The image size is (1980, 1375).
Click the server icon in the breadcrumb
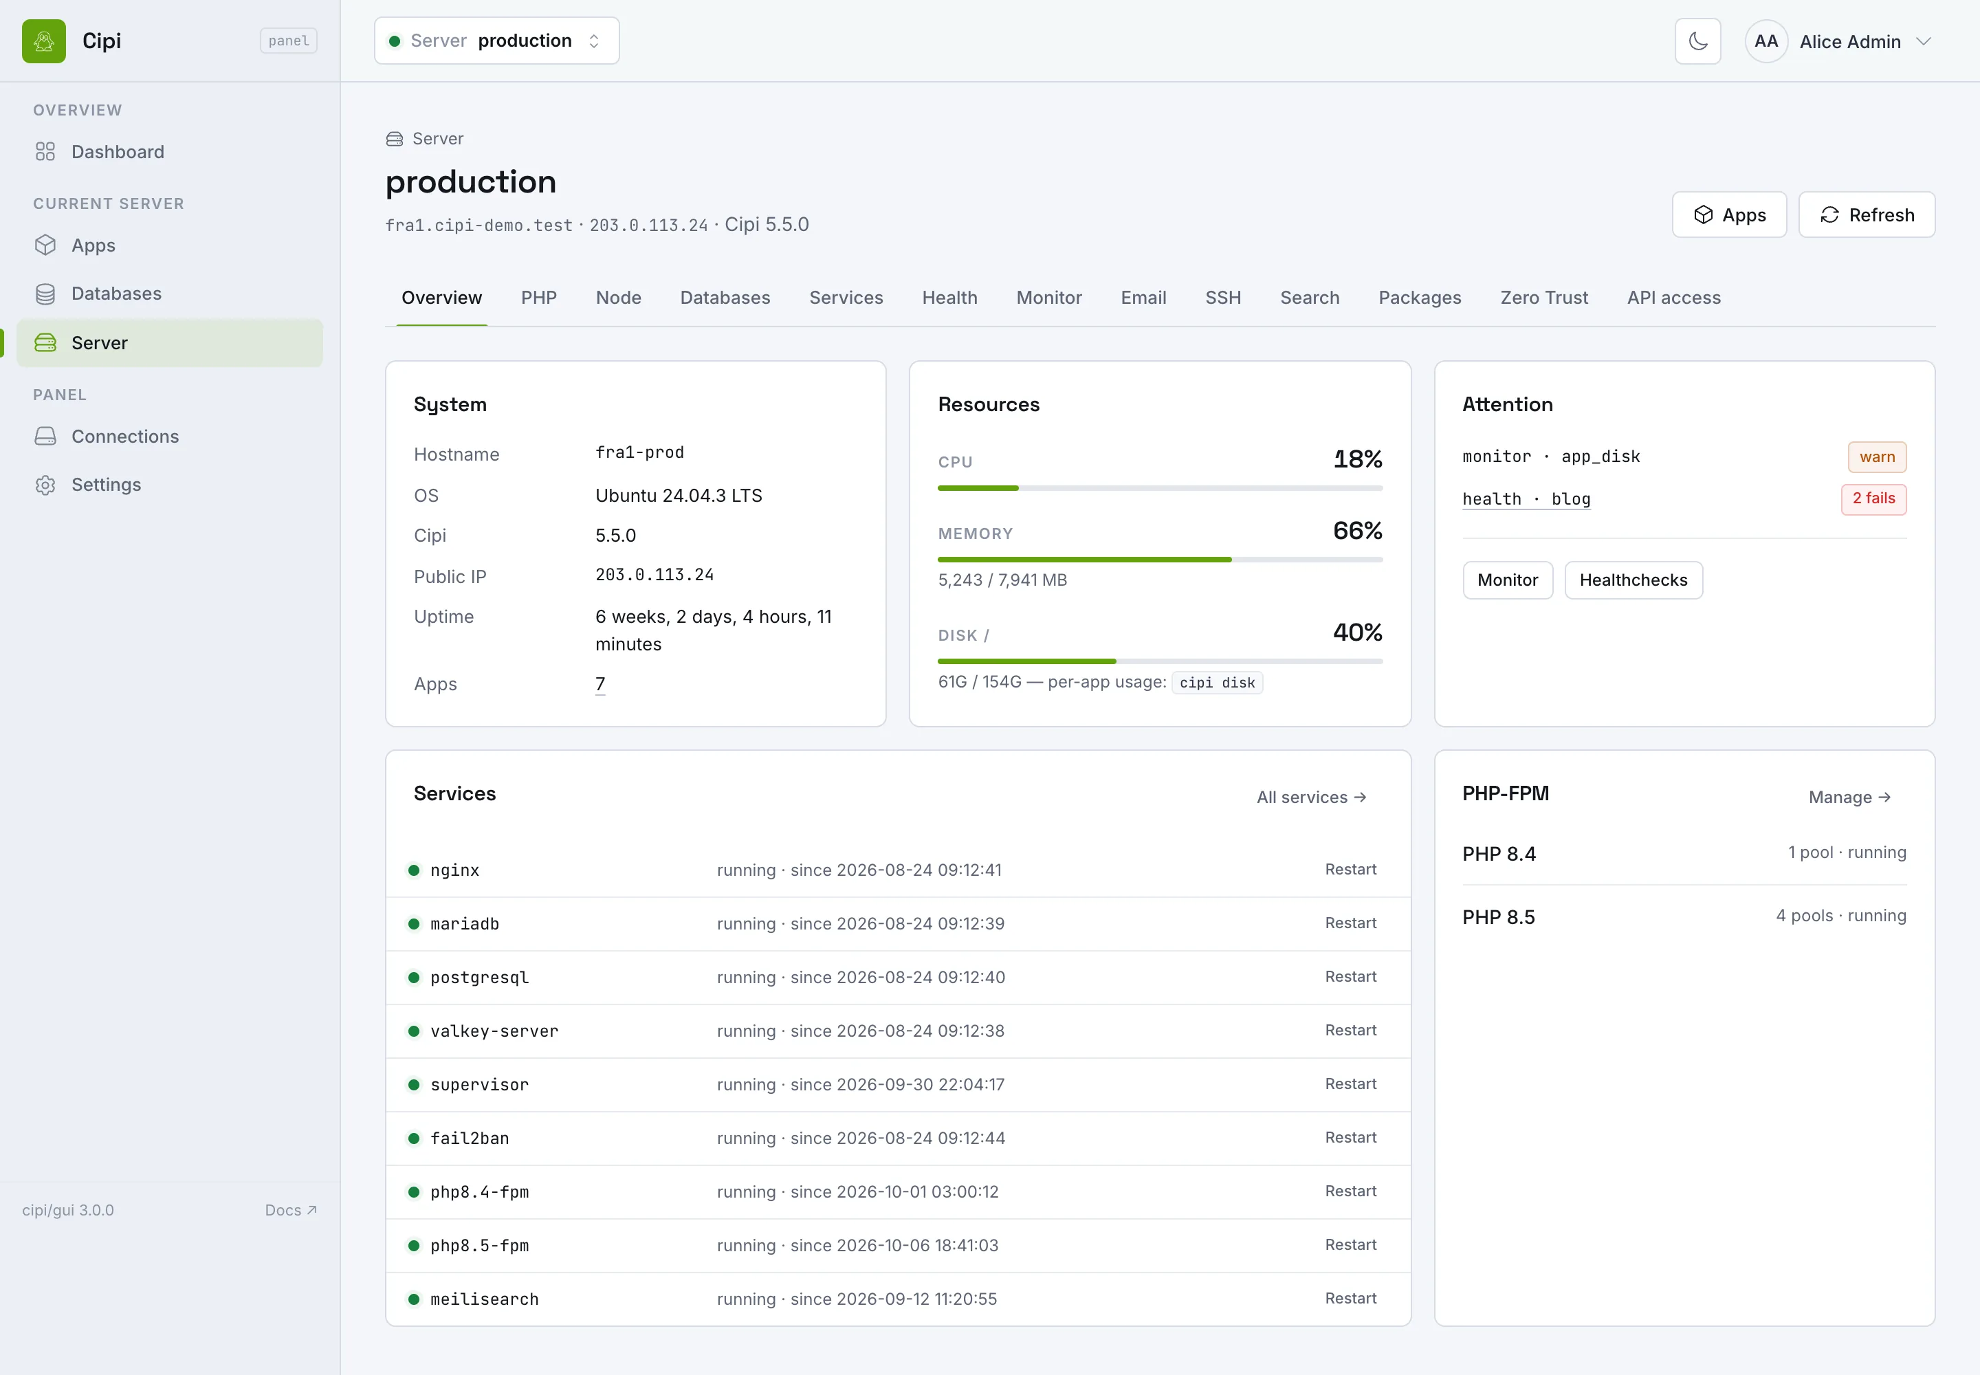[x=395, y=139]
